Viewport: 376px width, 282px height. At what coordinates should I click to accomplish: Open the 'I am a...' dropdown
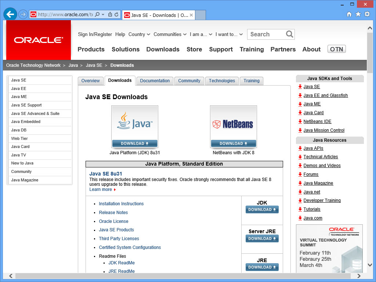pos(201,34)
